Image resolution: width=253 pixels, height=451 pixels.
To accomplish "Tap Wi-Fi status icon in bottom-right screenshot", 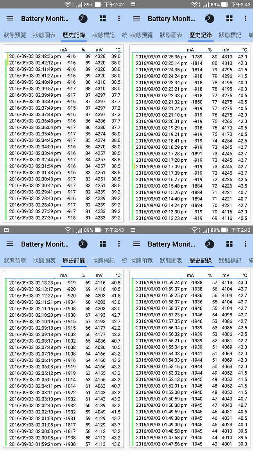I will [195, 230].
